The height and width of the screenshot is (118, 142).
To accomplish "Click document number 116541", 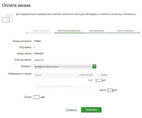I will pos(38,41).
